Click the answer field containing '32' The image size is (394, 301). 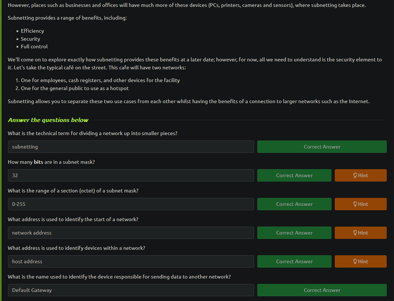click(131, 175)
